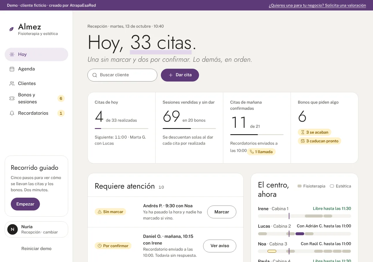Open the Hoy section in the sidebar

coord(36,54)
